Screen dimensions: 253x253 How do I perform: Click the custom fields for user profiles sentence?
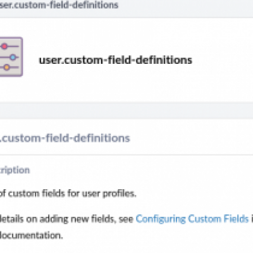68,193
